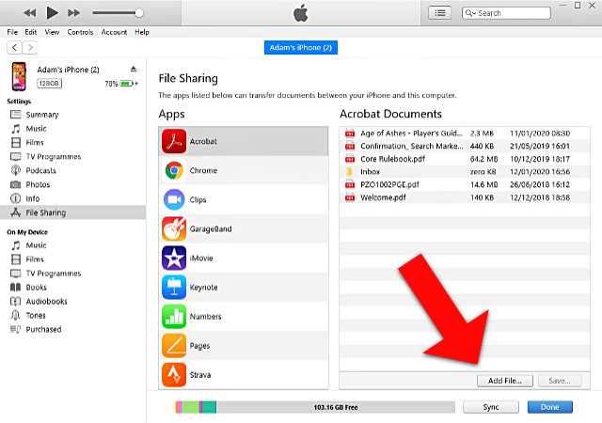The width and height of the screenshot is (602, 423).
Task: Adjust the volume slider knob
Action: 139,13
